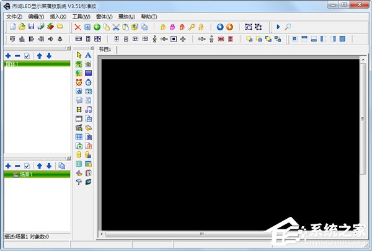Toggle checkmark button in top screen panel
This screenshot has height=251, width=372.
point(27,56)
